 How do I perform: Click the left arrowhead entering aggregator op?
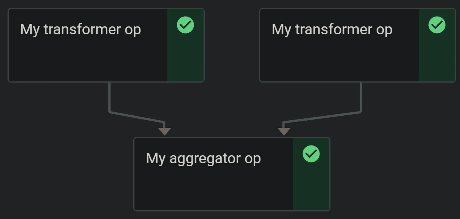(165, 131)
